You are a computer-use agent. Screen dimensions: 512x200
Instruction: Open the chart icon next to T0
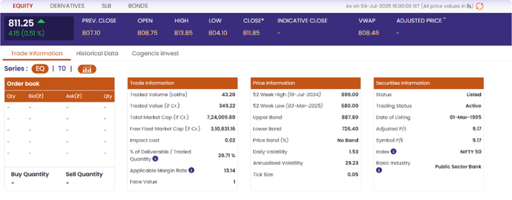(x=87, y=69)
